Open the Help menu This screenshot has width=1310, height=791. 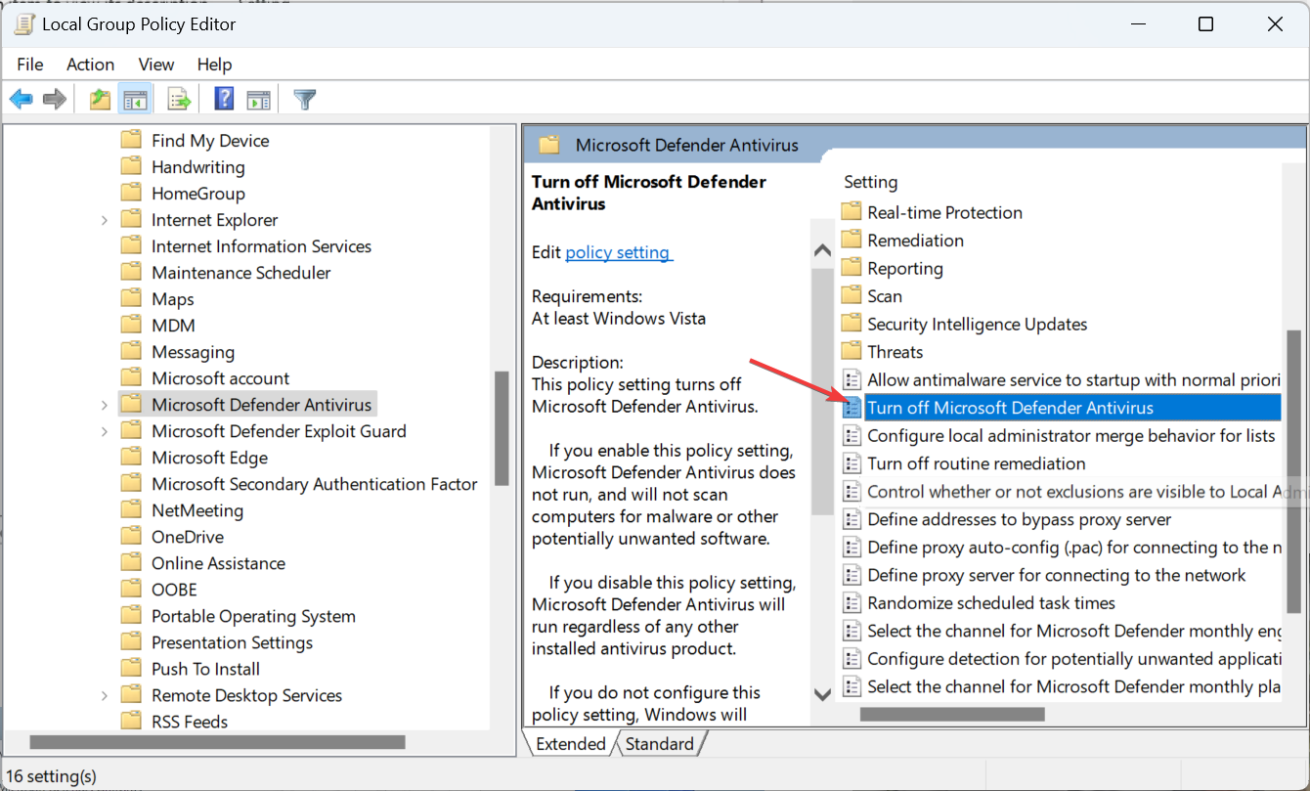pyautogui.click(x=214, y=64)
